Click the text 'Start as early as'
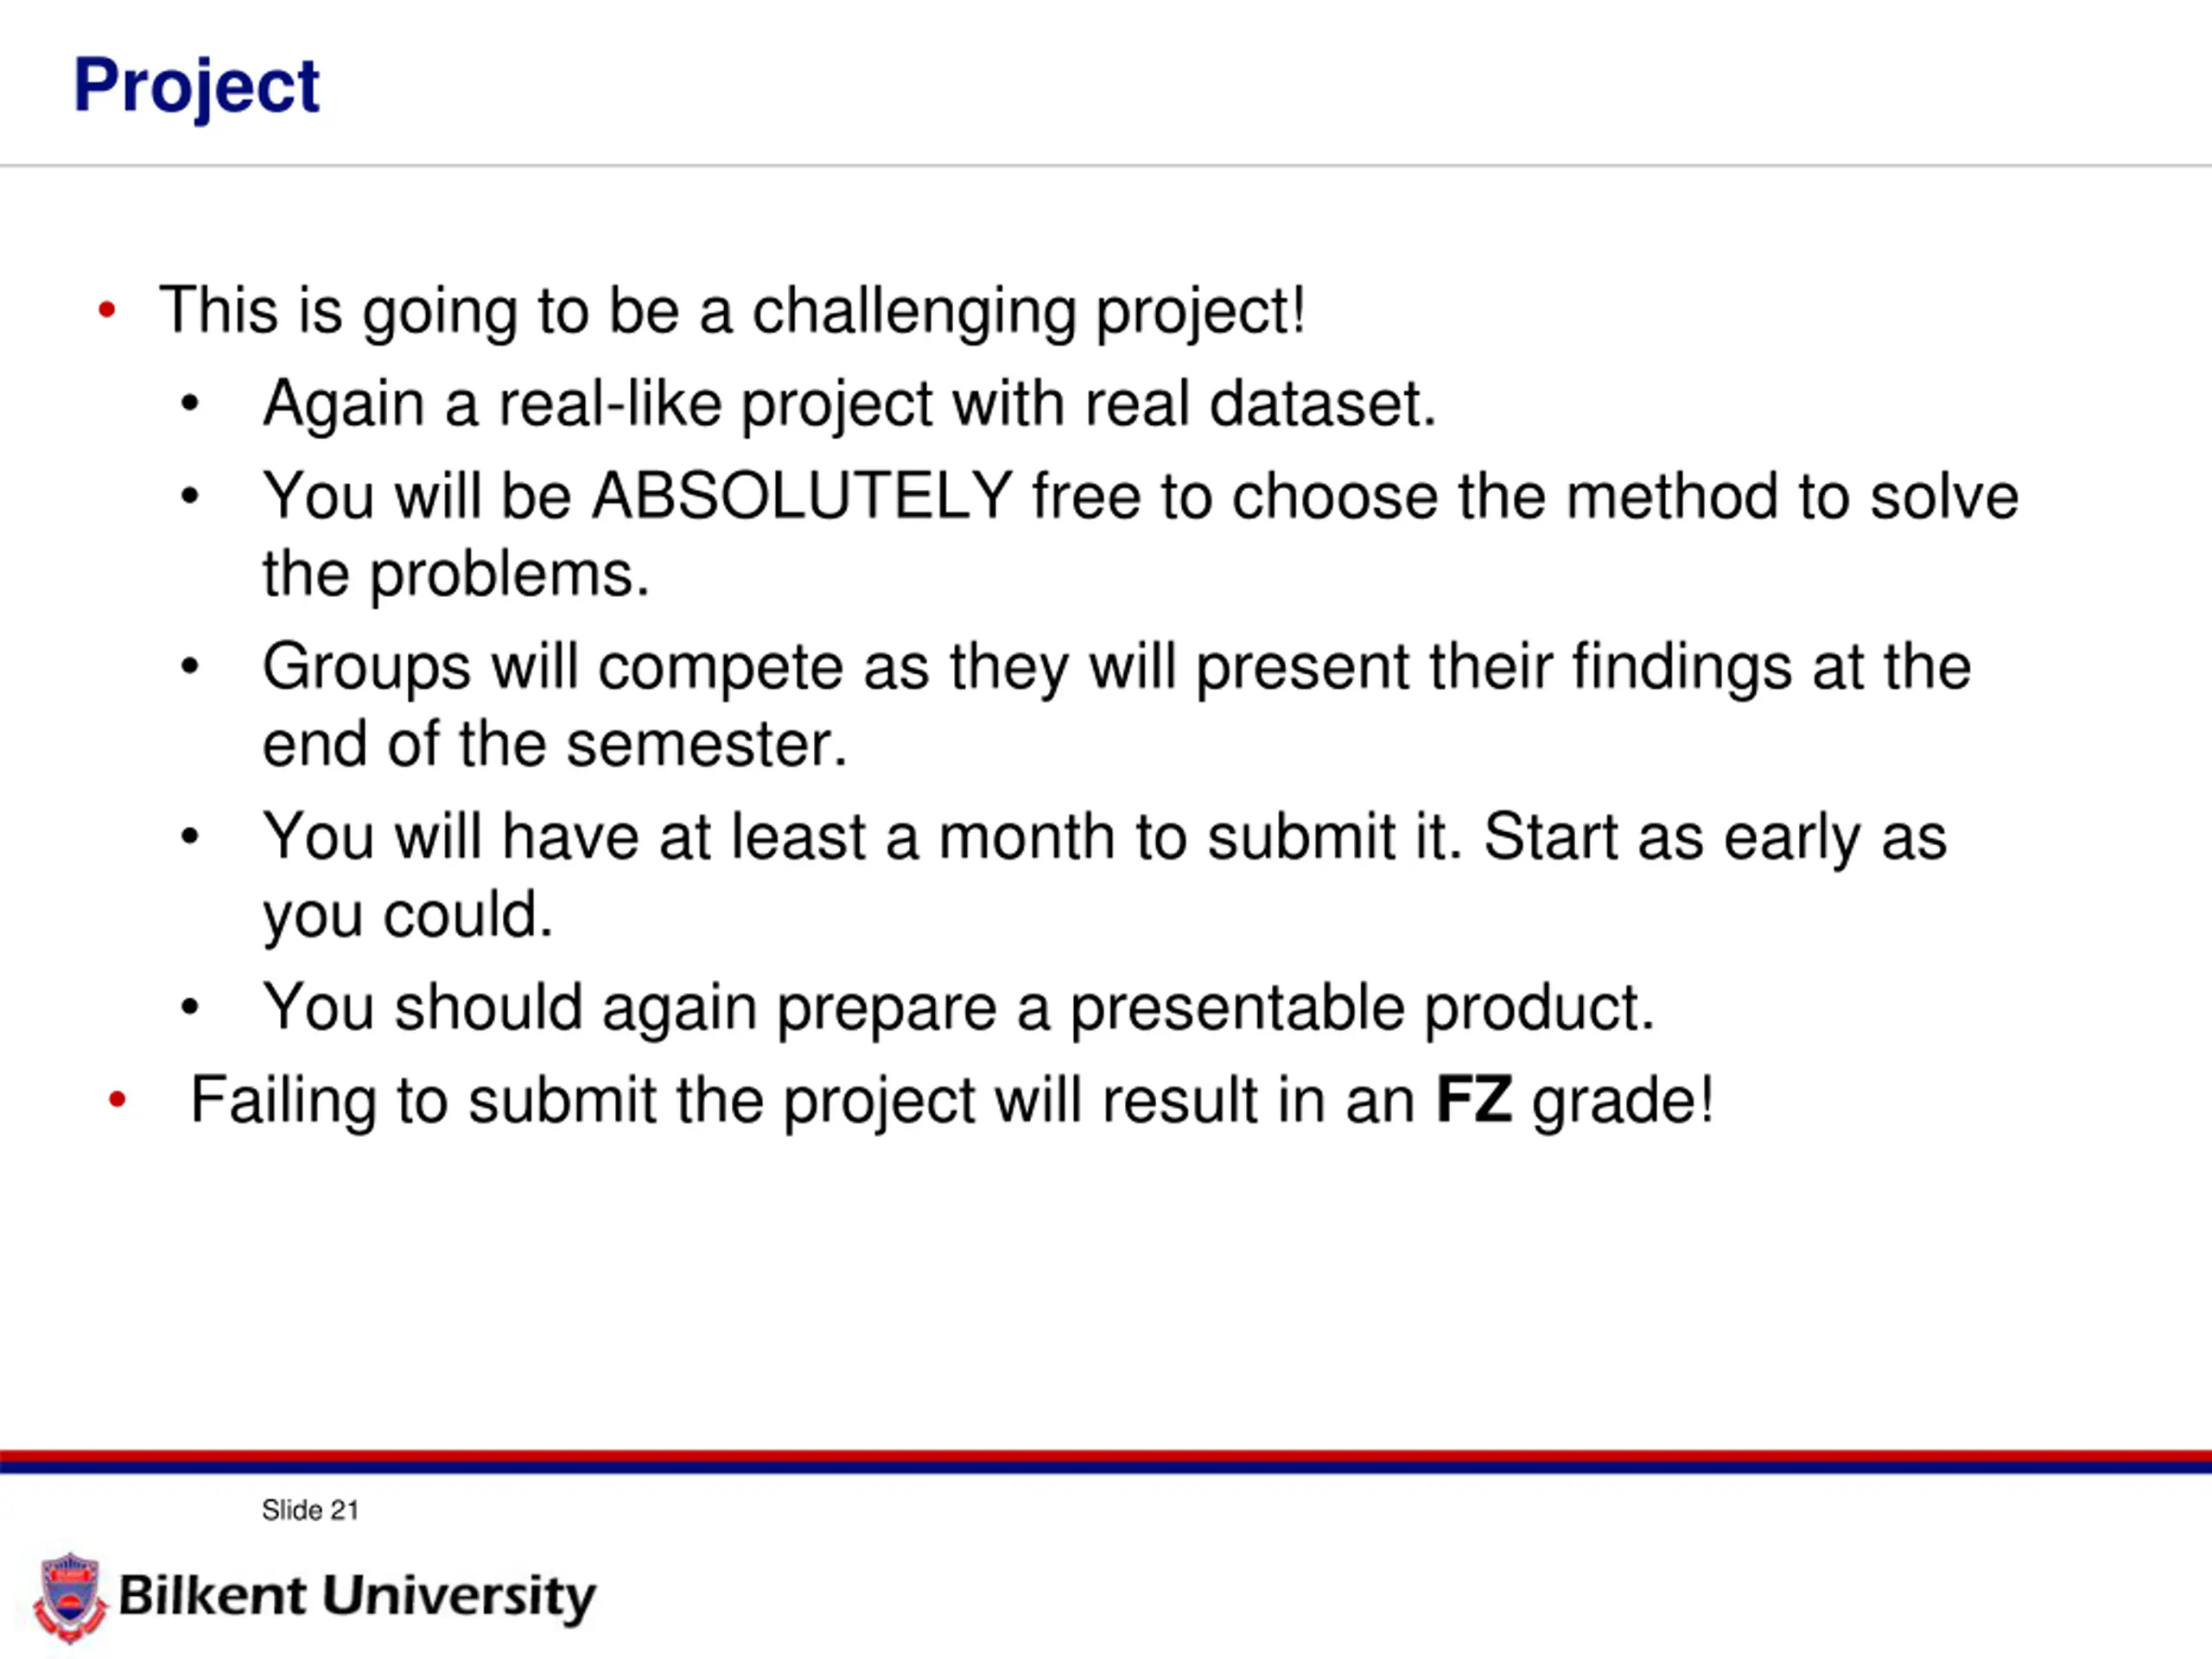Screen dimensions: 2212x1659 click(x=1715, y=838)
